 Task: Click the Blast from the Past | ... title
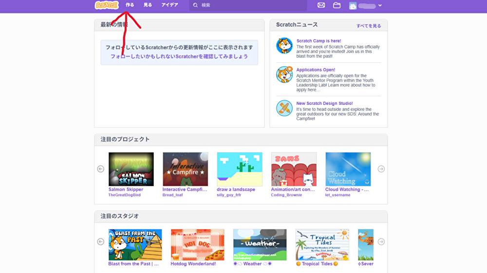click(x=133, y=264)
